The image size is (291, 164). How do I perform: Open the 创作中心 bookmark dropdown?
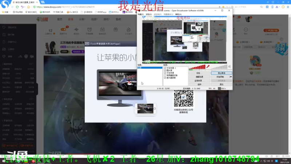114,12
